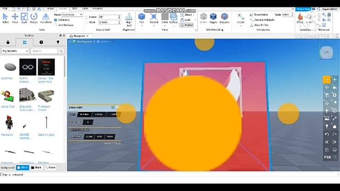340x191 pixels.
Task: Set F3X axes to Global
Action: point(84,115)
